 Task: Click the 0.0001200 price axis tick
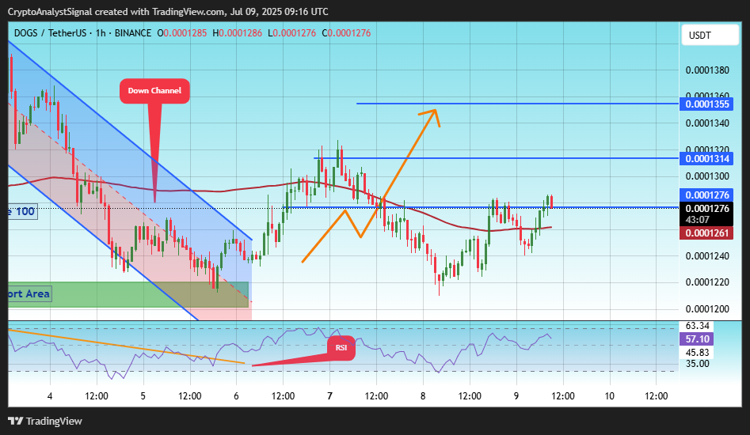(x=707, y=309)
